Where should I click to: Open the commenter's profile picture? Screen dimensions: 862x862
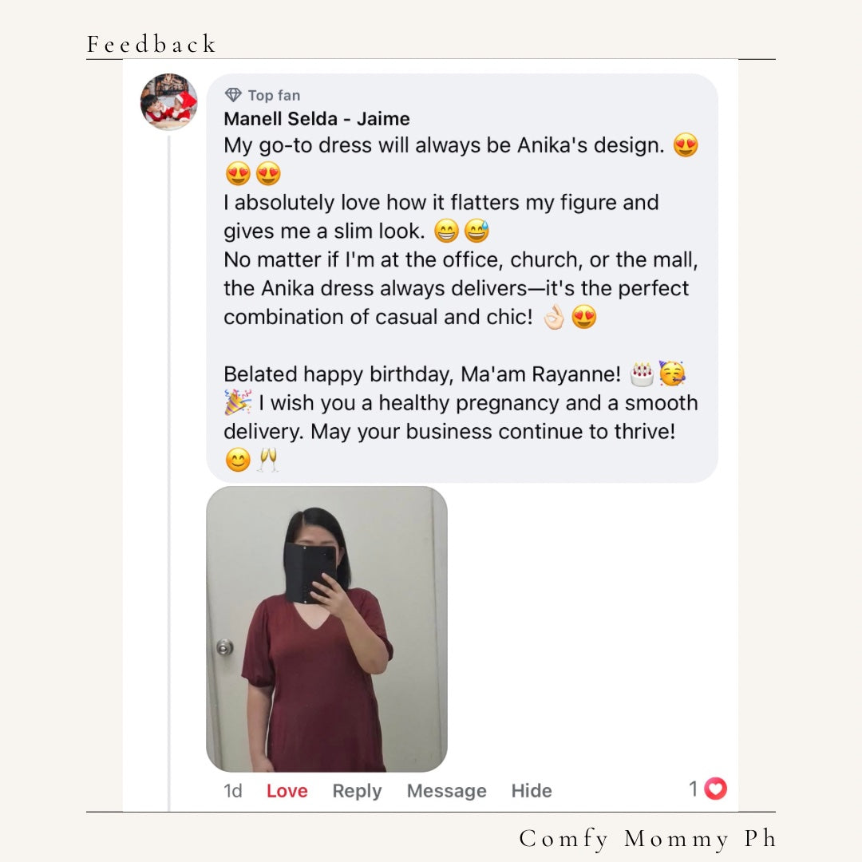[168, 101]
